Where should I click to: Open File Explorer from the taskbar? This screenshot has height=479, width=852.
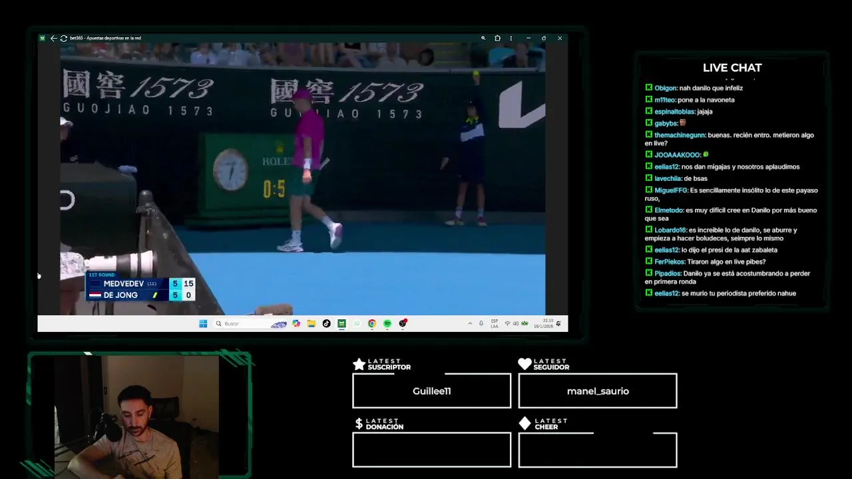pos(311,323)
